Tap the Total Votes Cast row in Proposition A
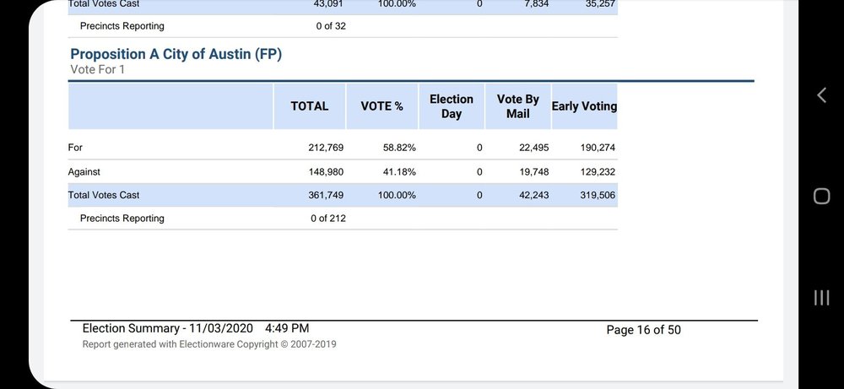The height and width of the screenshot is (389, 844). point(104,195)
